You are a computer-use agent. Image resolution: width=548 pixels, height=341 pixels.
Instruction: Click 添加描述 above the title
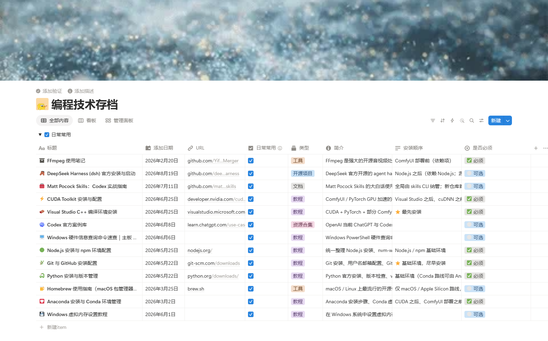pos(81,91)
